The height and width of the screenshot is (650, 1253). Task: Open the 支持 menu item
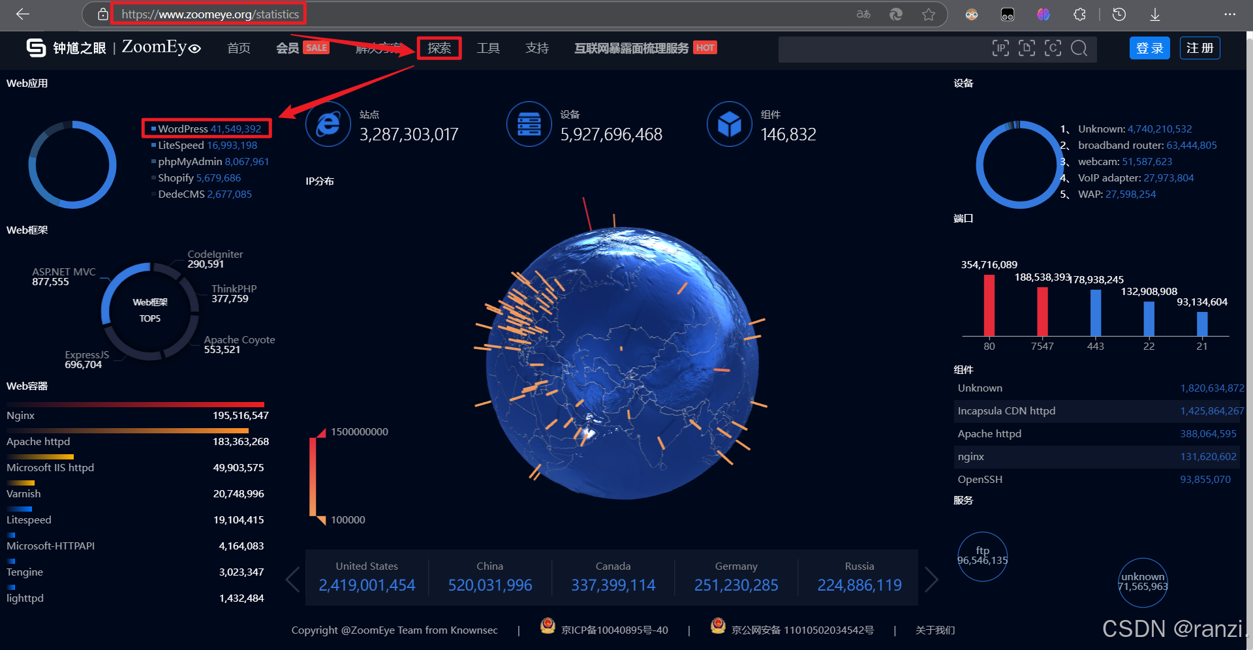pyautogui.click(x=537, y=48)
